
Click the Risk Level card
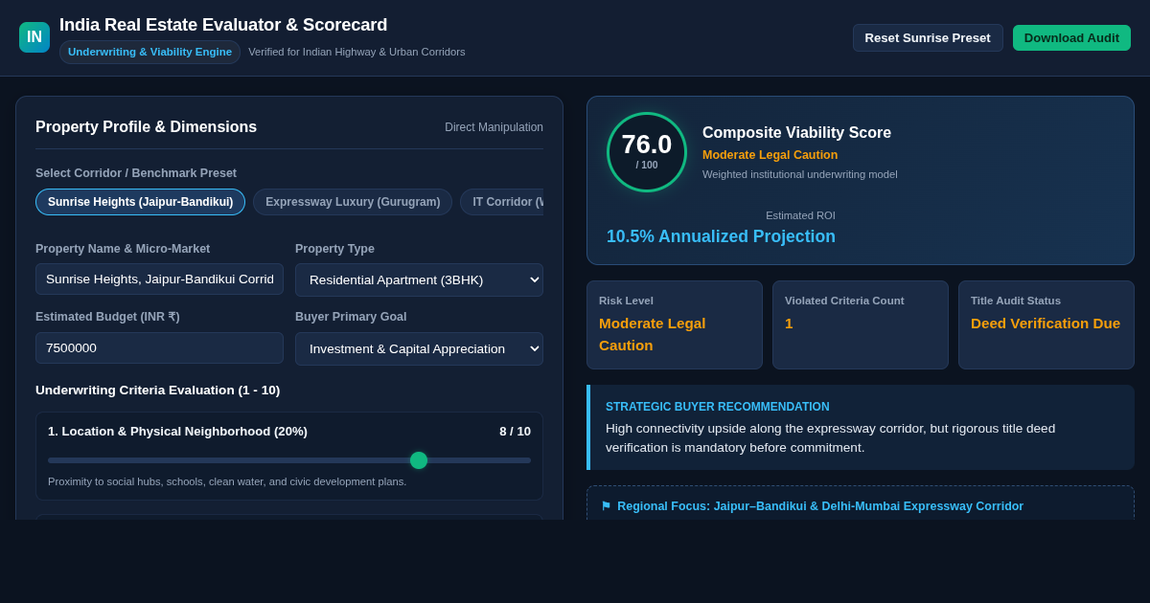tap(675, 324)
